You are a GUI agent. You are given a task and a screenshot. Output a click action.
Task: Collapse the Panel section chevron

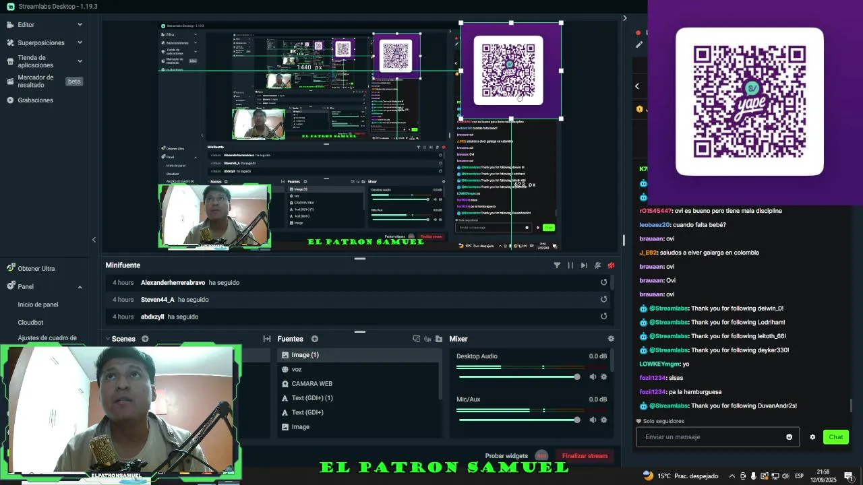pos(80,287)
